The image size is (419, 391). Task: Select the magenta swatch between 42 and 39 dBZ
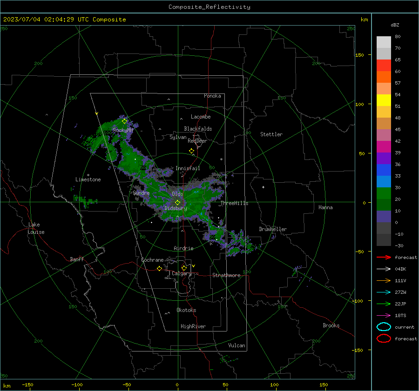(384, 147)
